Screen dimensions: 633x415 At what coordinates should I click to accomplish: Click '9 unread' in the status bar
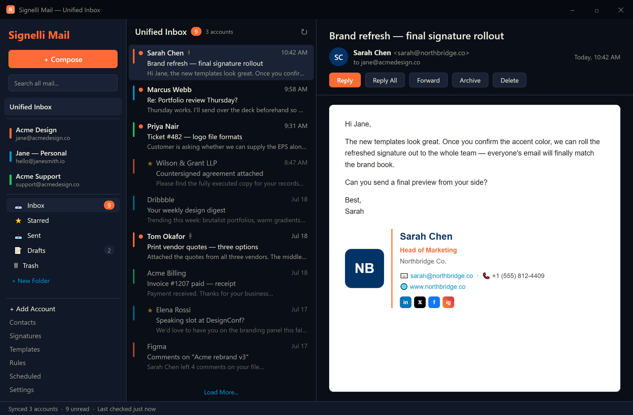78,409
